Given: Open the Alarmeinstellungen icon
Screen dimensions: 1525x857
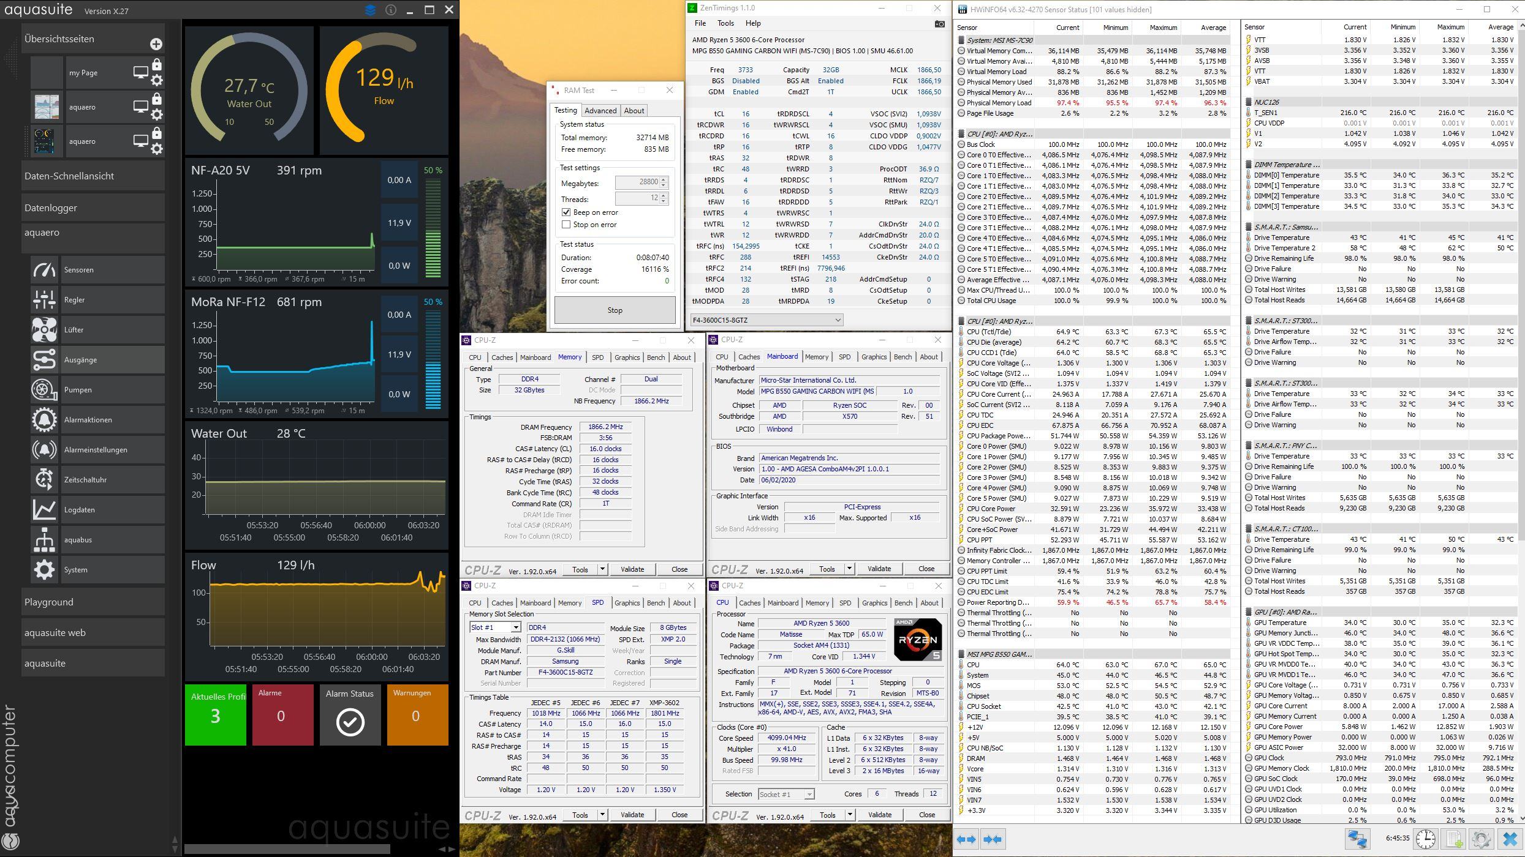Looking at the screenshot, I should [44, 450].
